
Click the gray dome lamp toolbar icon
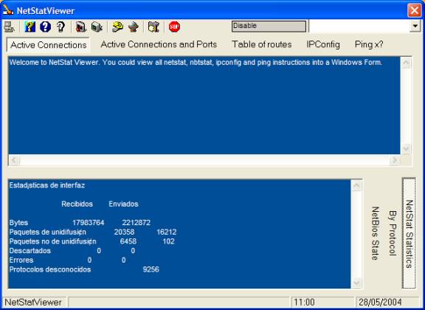pos(133,27)
